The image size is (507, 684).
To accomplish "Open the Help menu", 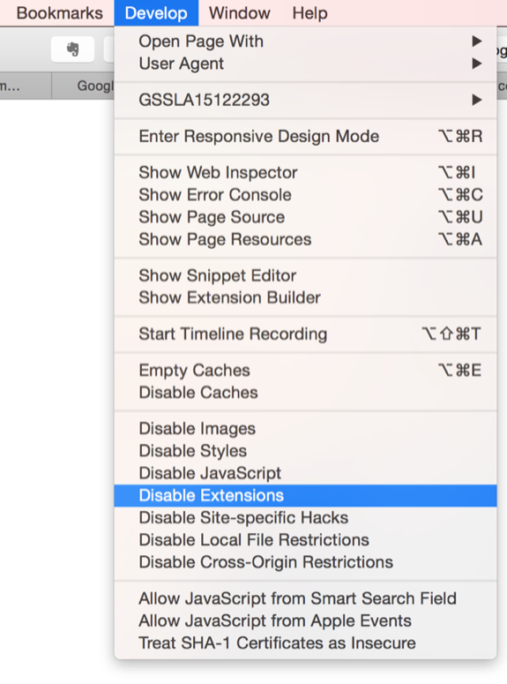I will 310,13.
